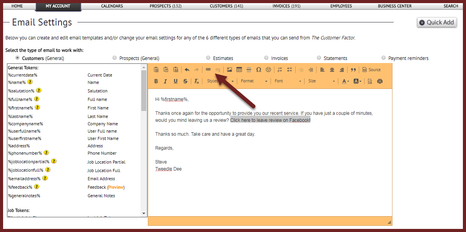The image size is (466, 232).
Task: Open the feedback Preview link
Action: click(x=116, y=187)
